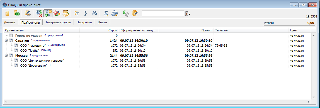Click the price list with dollar icon
The width and height of the screenshot is (320, 108).
16,13
